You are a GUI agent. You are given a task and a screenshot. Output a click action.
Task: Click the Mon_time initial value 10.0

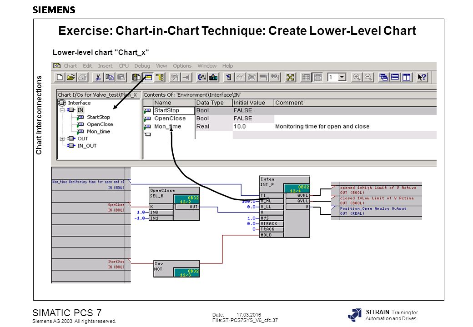pyautogui.click(x=253, y=127)
